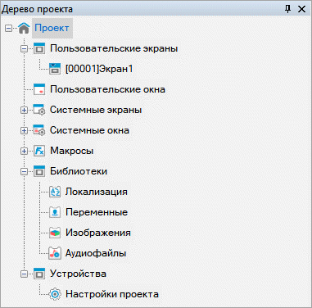Open the Переменные entry
The image size is (312, 308).
coord(97,212)
